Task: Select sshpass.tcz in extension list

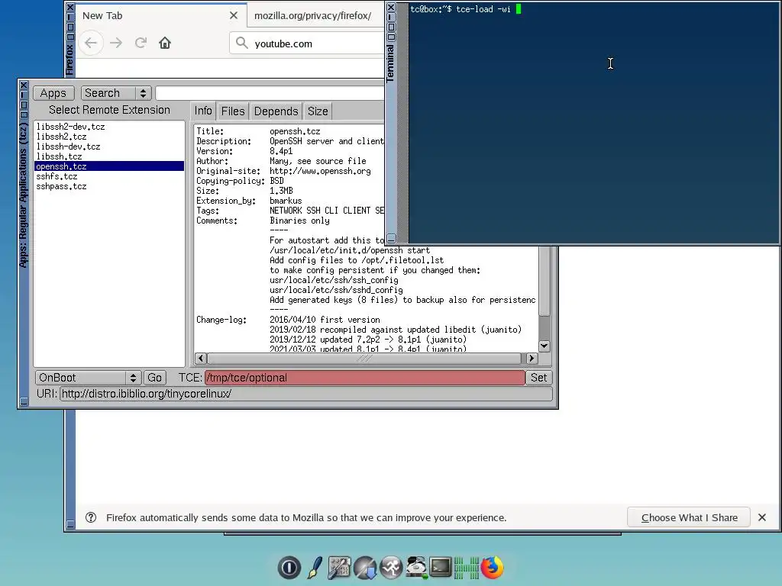Action: pyautogui.click(x=109, y=186)
